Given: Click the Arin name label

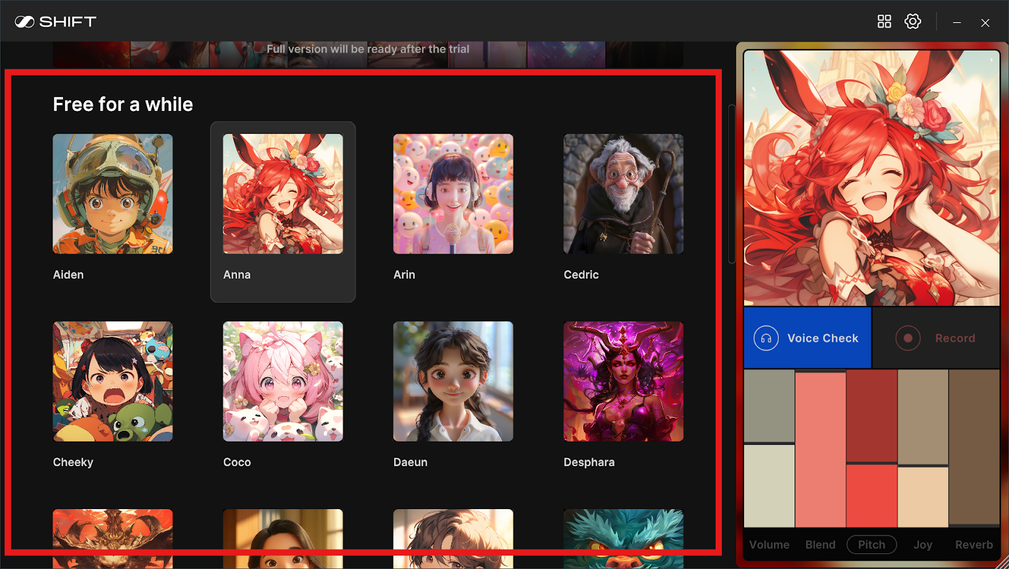Looking at the screenshot, I should (404, 274).
